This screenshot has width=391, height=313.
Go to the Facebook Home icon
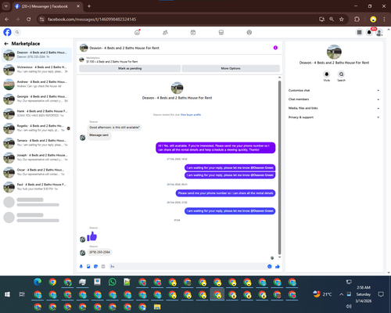(137, 32)
